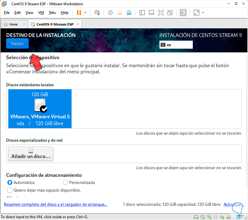The height and width of the screenshot is (220, 248).
Task: Toggle the console view icon
Action: point(183,13)
